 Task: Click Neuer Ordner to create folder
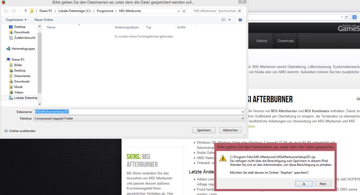point(44,20)
